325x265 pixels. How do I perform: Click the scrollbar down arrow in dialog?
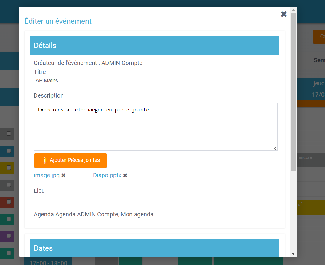point(293,254)
